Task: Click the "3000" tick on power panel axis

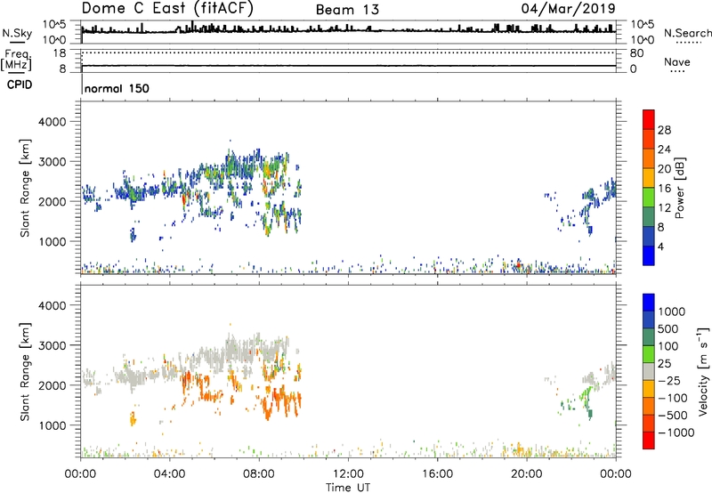Action: [52, 162]
